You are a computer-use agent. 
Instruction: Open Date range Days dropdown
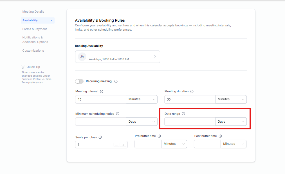(231, 122)
